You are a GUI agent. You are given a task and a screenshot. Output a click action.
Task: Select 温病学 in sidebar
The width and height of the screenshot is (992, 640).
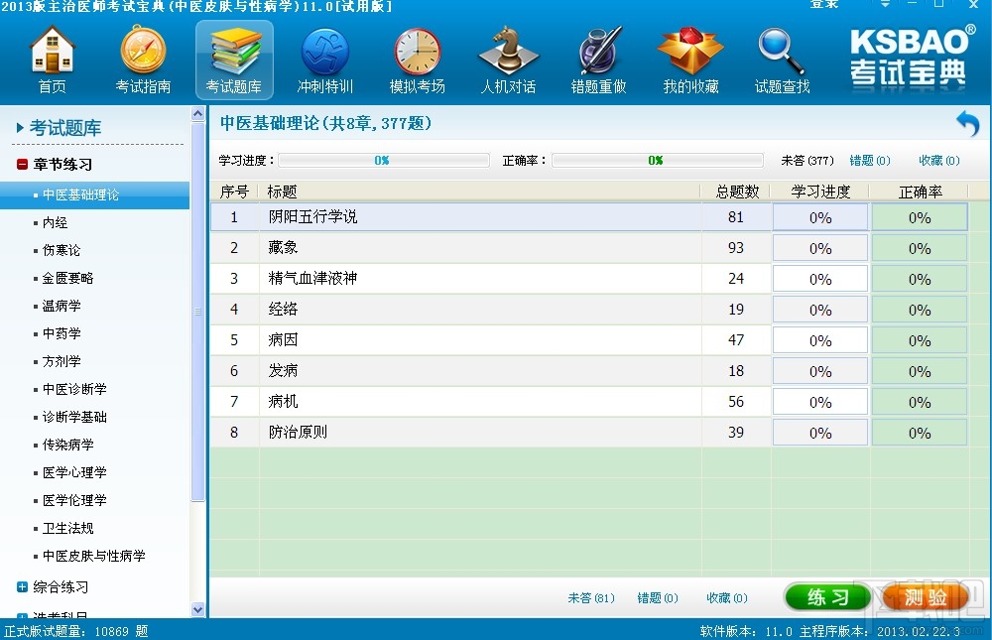[x=62, y=306]
